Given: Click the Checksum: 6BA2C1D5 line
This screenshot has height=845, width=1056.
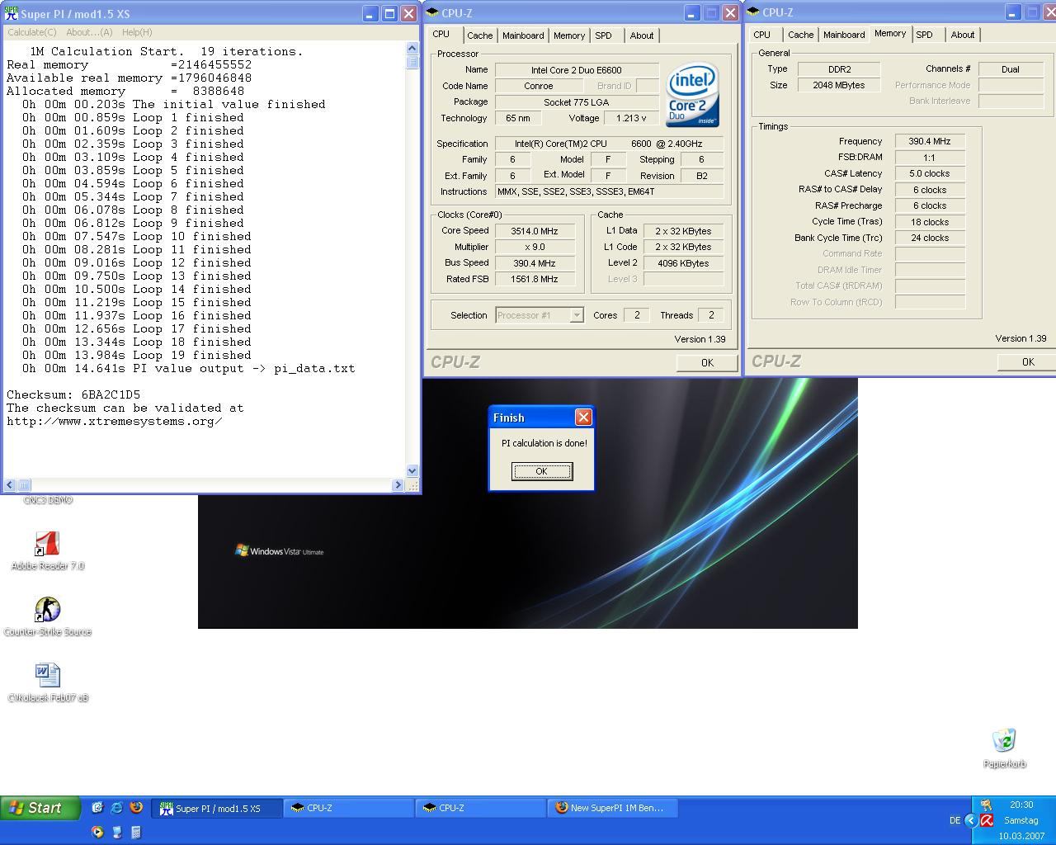Looking at the screenshot, I should 73,394.
